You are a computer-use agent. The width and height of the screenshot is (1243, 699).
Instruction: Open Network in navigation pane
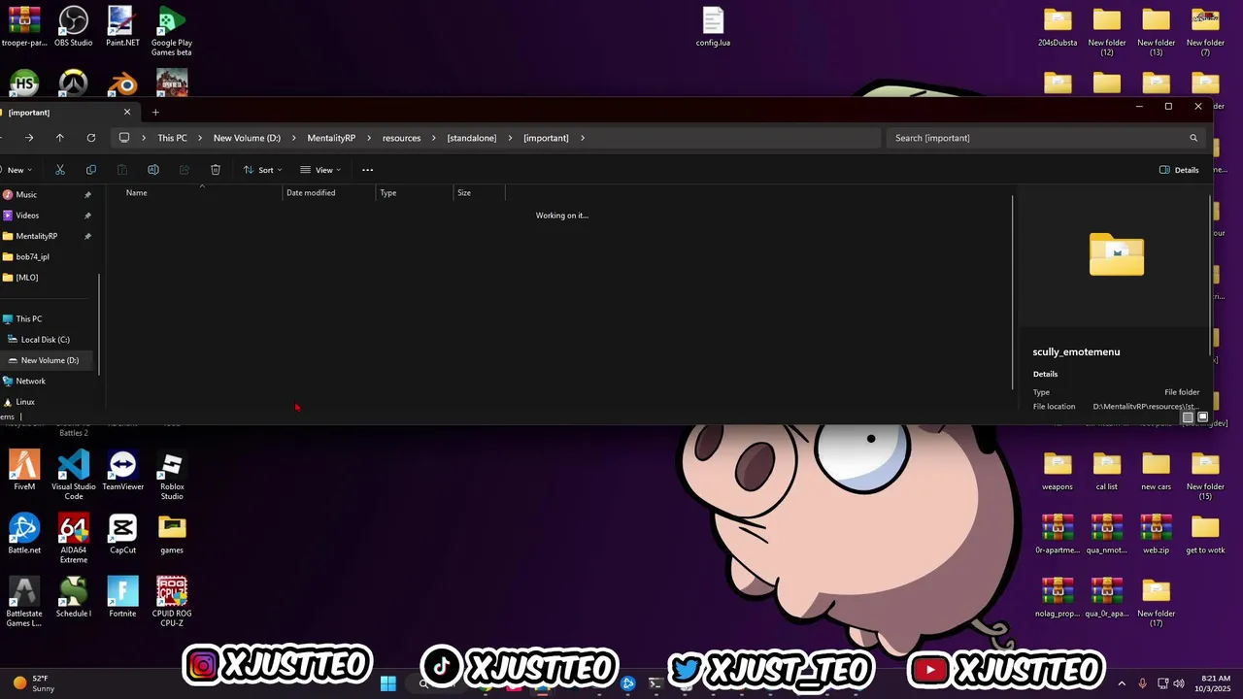coord(30,382)
